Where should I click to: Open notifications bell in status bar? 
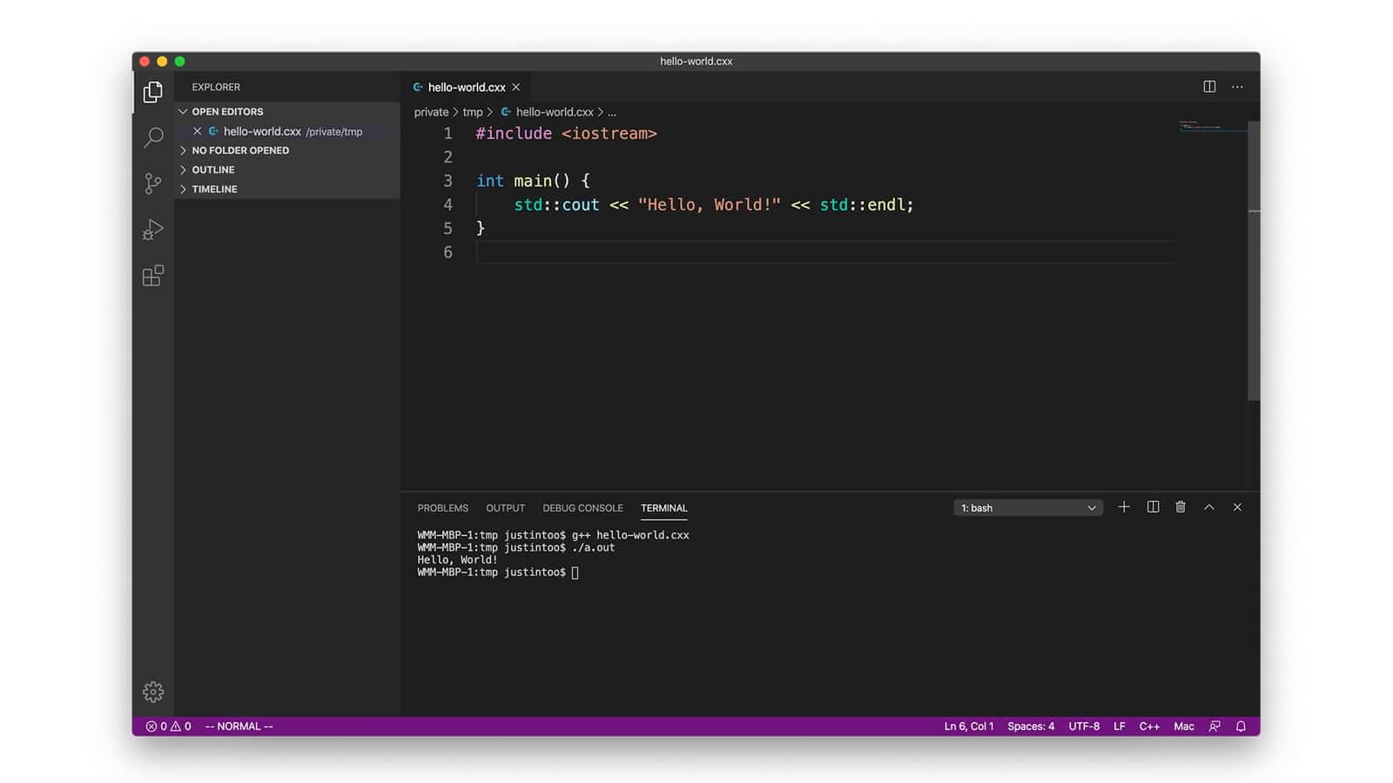tap(1241, 726)
